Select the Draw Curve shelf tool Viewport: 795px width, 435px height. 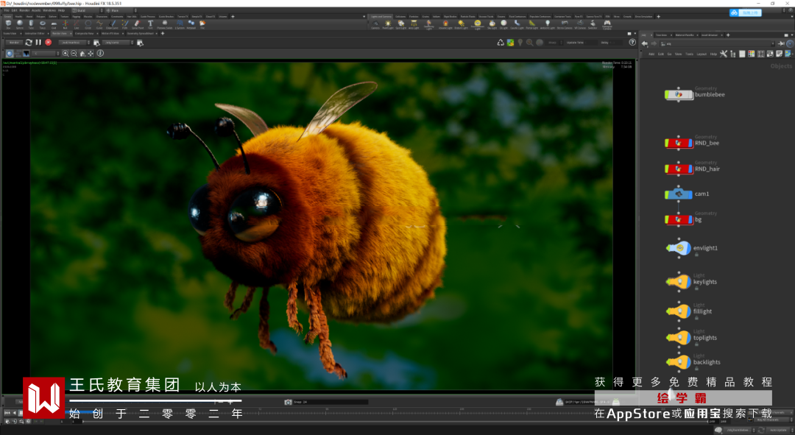point(112,24)
